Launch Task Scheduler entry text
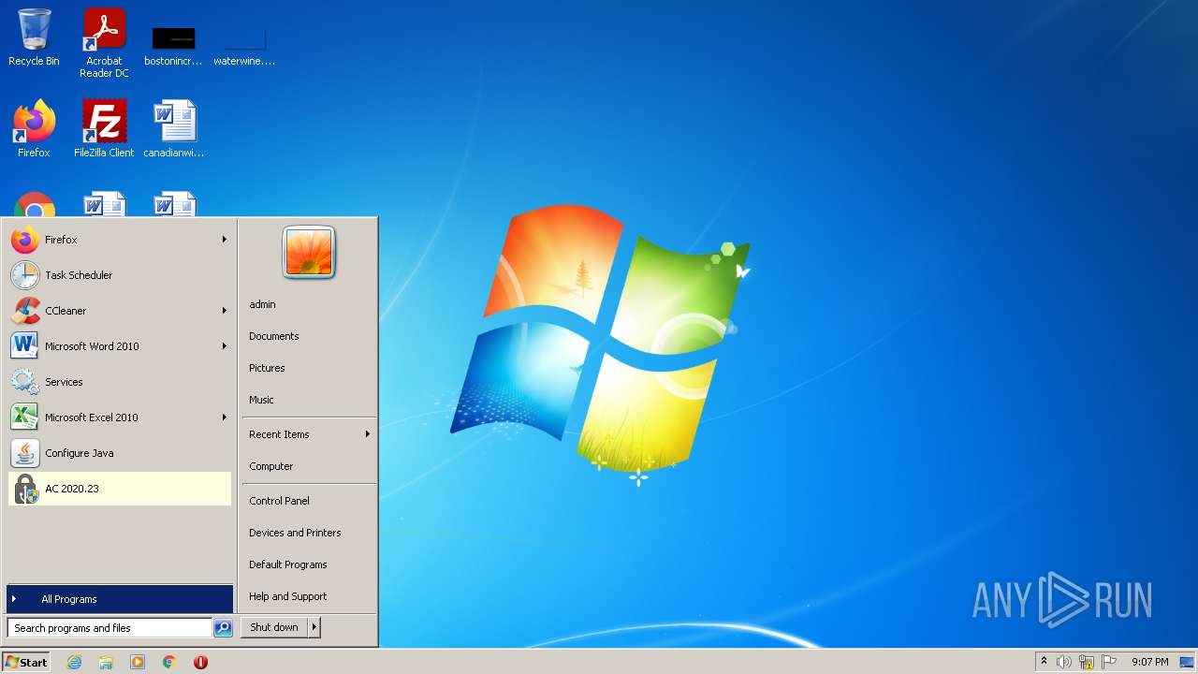 click(79, 275)
